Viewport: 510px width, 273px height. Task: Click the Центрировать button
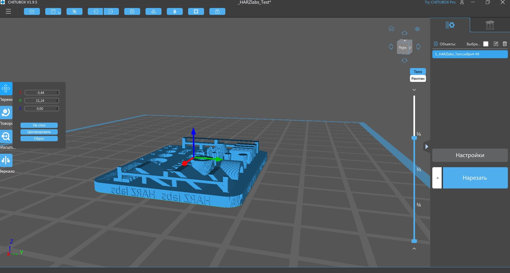[39, 132]
